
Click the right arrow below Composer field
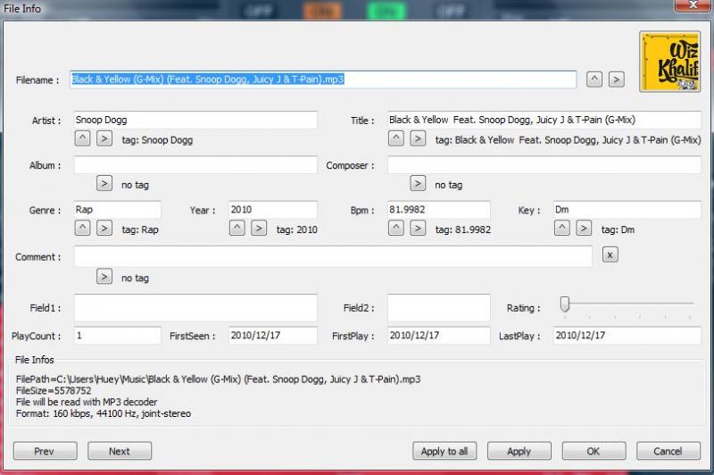click(418, 184)
